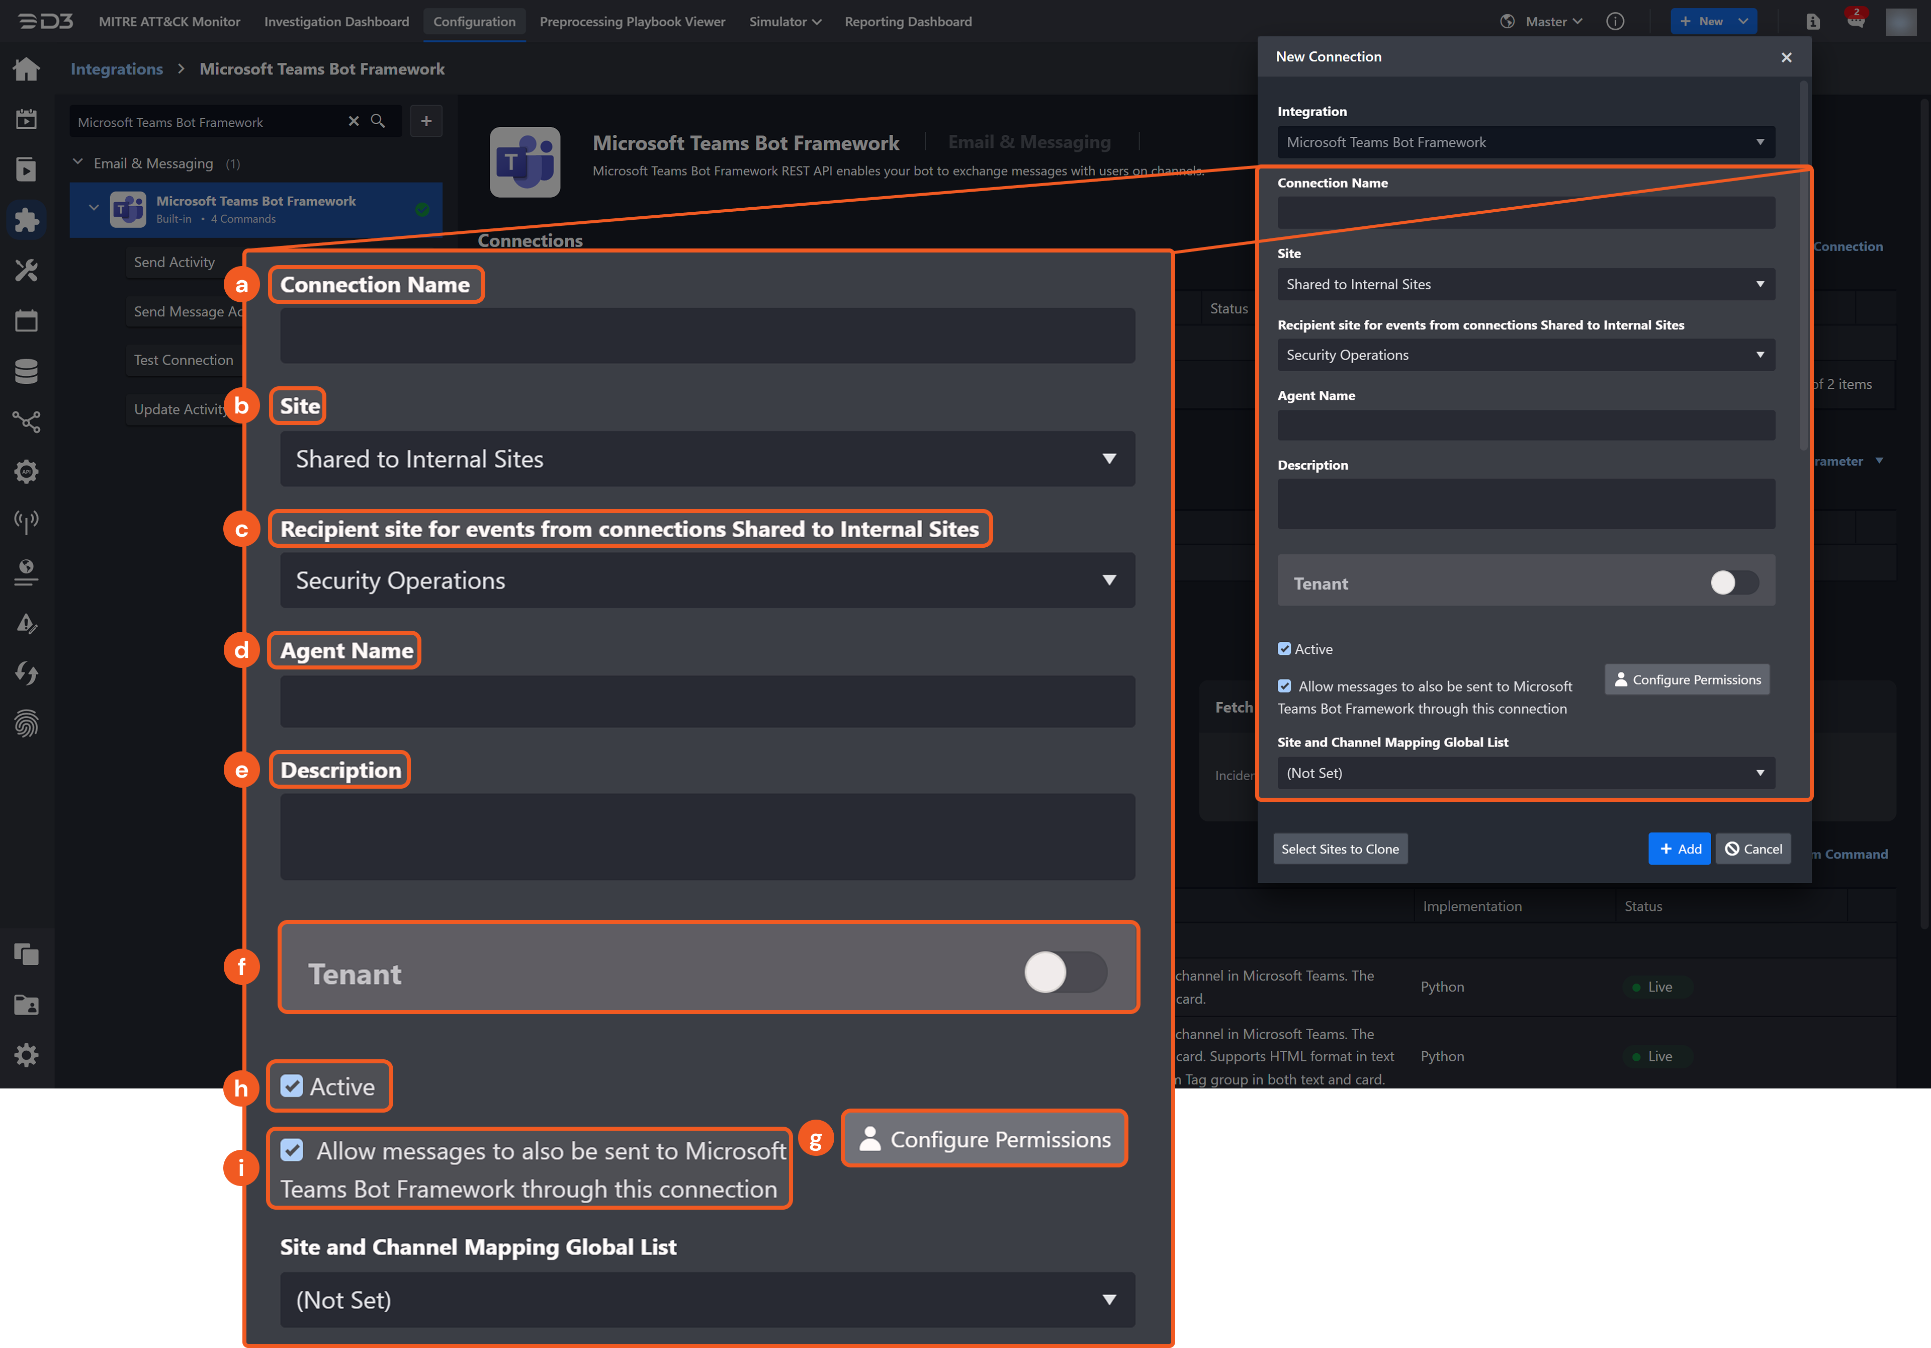The image size is (1931, 1348).
Task: Click the wrench and screwdriver tools icon
Action: 26,270
